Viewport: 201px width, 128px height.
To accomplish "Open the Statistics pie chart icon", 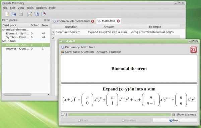I will 43,14.
